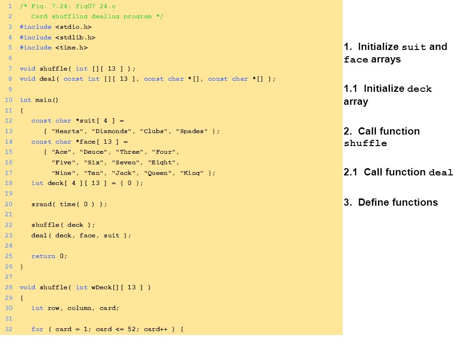Click note "1.1 Initialize deck array"

[x=388, y=95]
